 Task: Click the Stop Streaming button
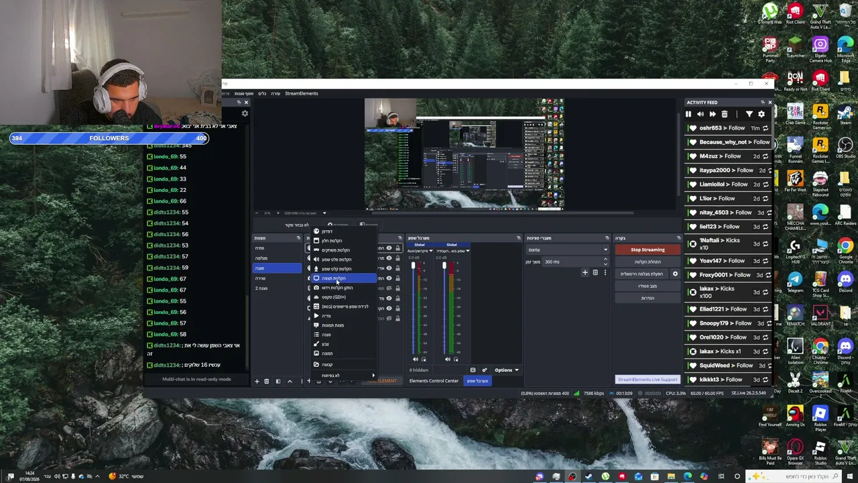[x=648, y=250]
